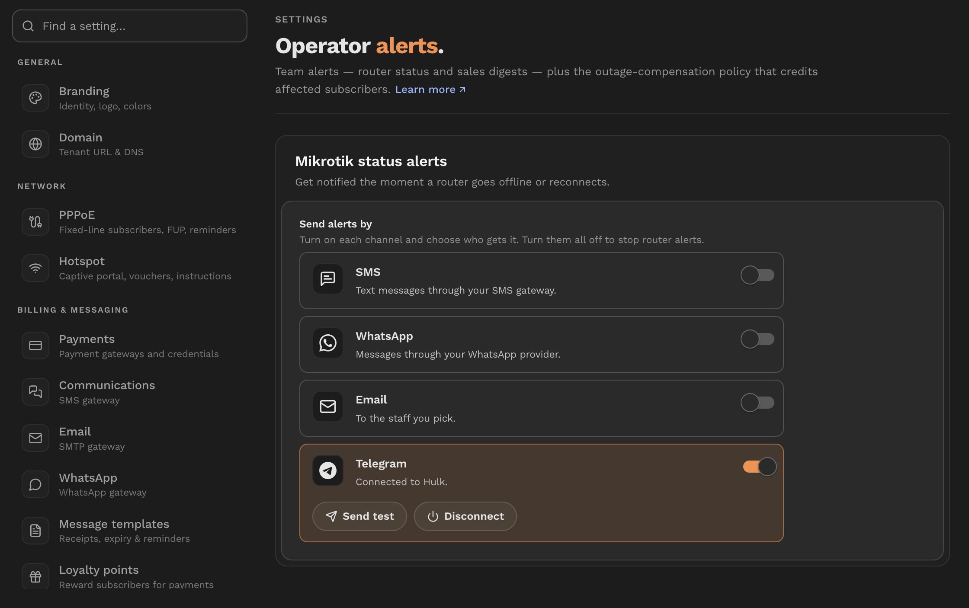Focus the Find a setting search field
Viewport: 969px width, 608px height.
[130, 26]
